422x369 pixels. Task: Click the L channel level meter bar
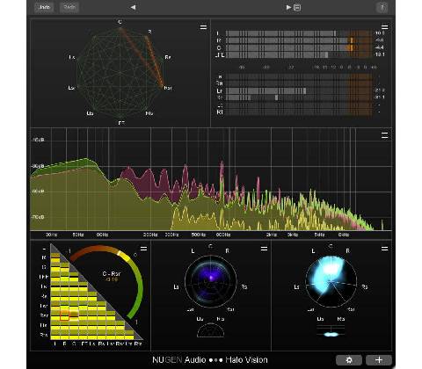point(299,33)
